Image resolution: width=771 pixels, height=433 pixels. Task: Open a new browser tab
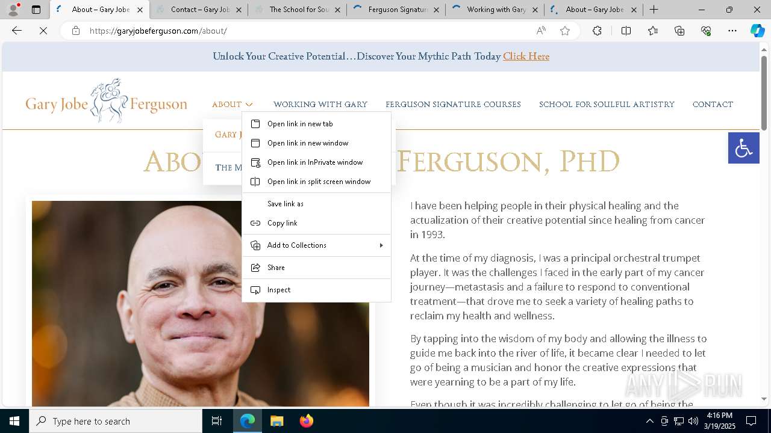point(654,10)
